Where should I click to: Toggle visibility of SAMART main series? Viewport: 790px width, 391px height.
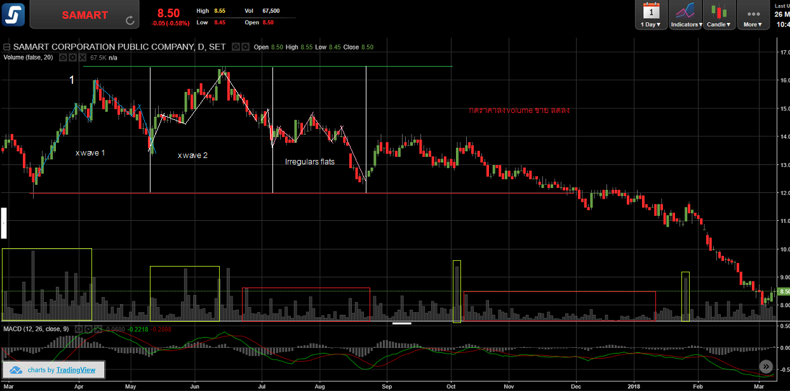(235, 47)
